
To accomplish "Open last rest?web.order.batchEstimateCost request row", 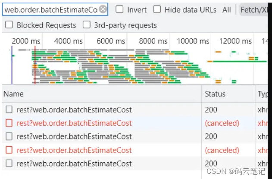I will pos(74,164).
